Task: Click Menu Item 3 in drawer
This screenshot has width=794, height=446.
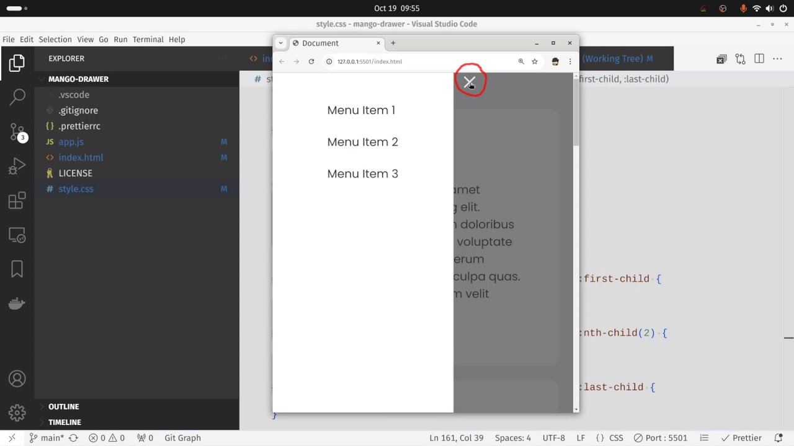Action: click(362, 173)
